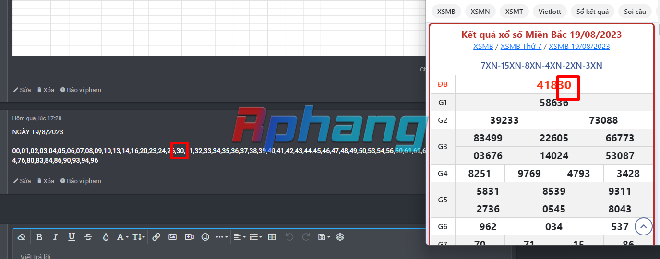Insert media with video camera icon
Screen dimensions: 660x259
pos(189,237)
